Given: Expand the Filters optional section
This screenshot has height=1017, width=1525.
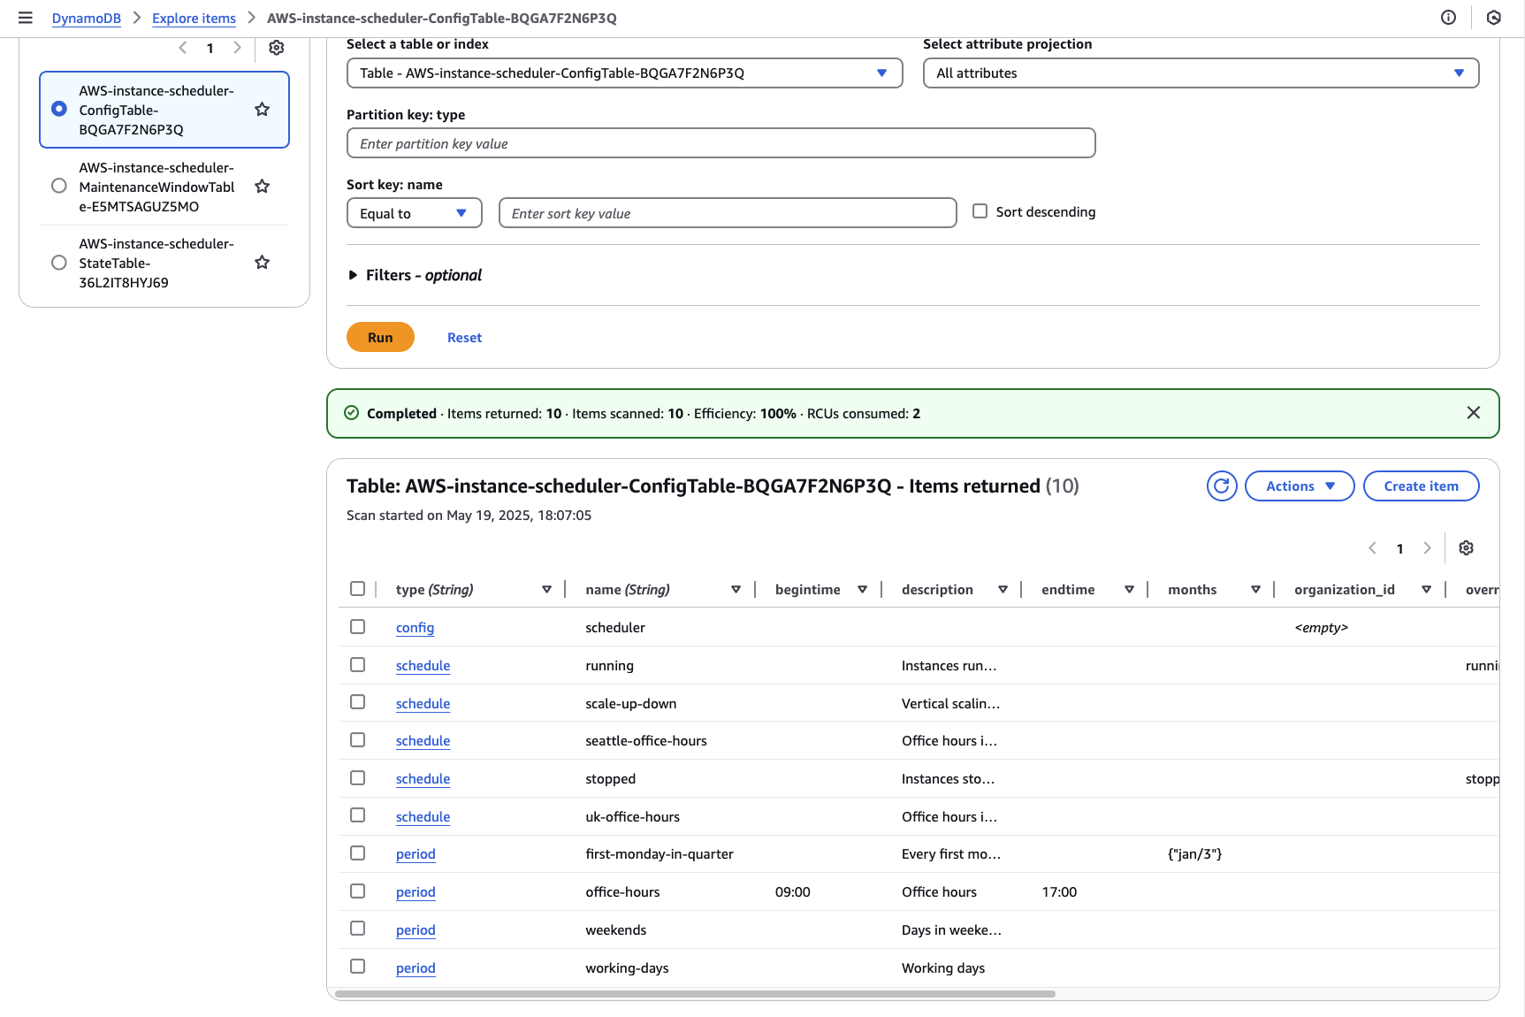Looking at the screenshot, I should (x=415, y=276).
